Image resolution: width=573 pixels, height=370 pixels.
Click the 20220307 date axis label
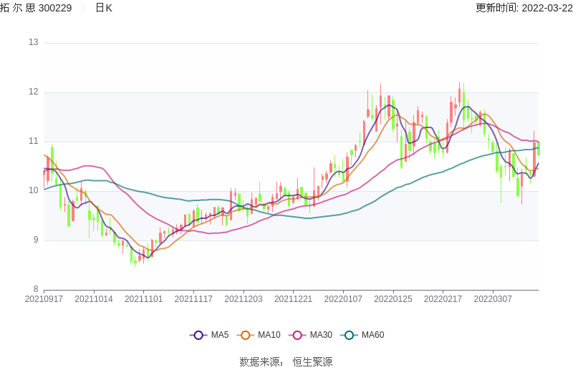coord(493,298)
